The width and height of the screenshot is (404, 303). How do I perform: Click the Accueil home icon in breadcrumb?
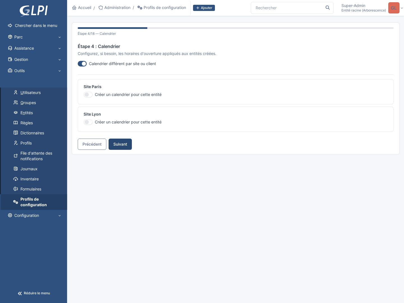[74, 8]
